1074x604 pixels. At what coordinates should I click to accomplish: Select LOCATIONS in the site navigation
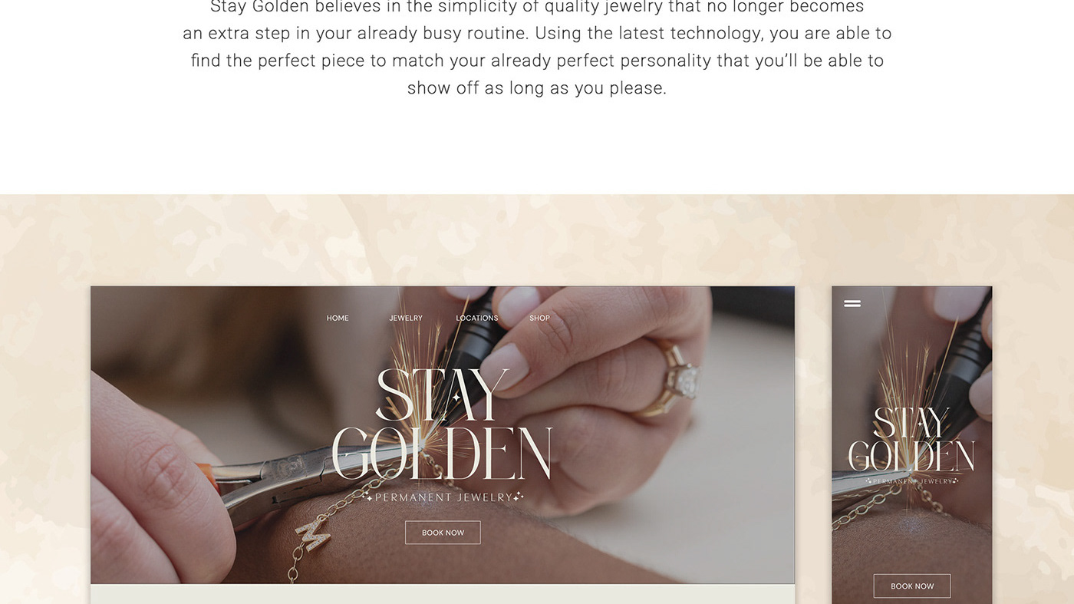click(477, 318)
